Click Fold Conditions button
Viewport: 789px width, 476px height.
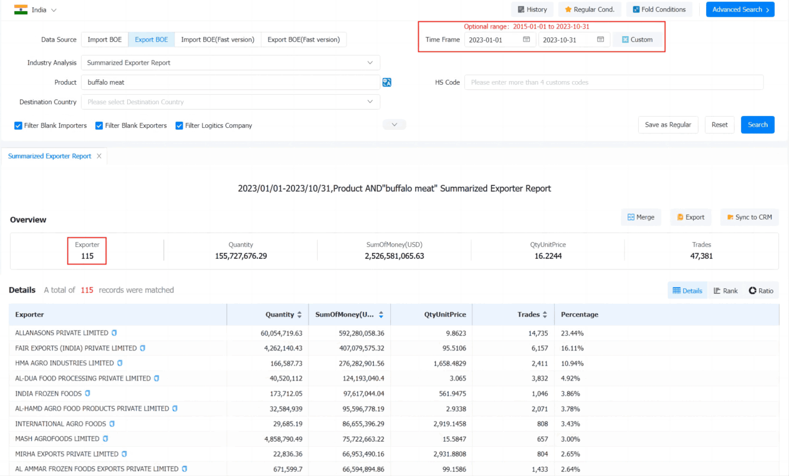[x=659, y=9]
